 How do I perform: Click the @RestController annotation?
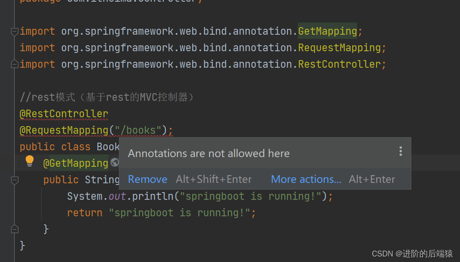coord(64,113)
